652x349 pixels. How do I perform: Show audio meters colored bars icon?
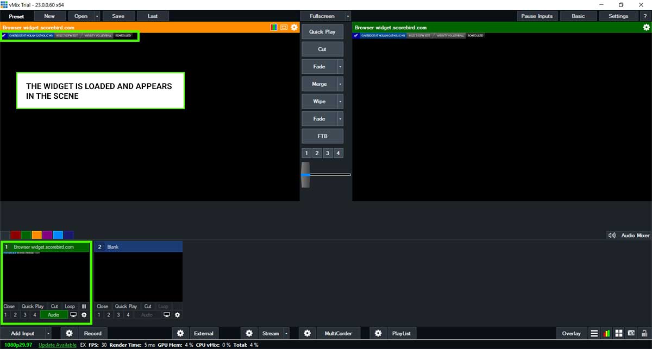[x=607, y=333]
